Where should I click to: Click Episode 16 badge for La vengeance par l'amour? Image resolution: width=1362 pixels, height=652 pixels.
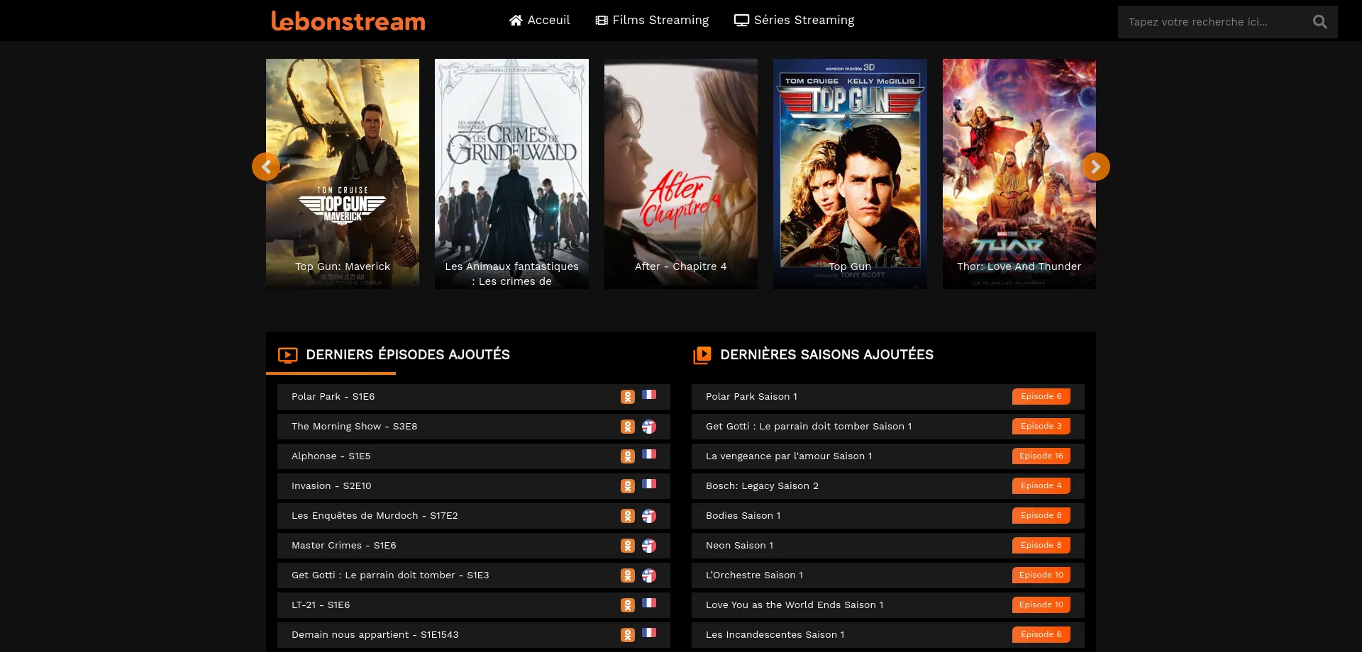pyautogui.click(x=1041, y=456)
